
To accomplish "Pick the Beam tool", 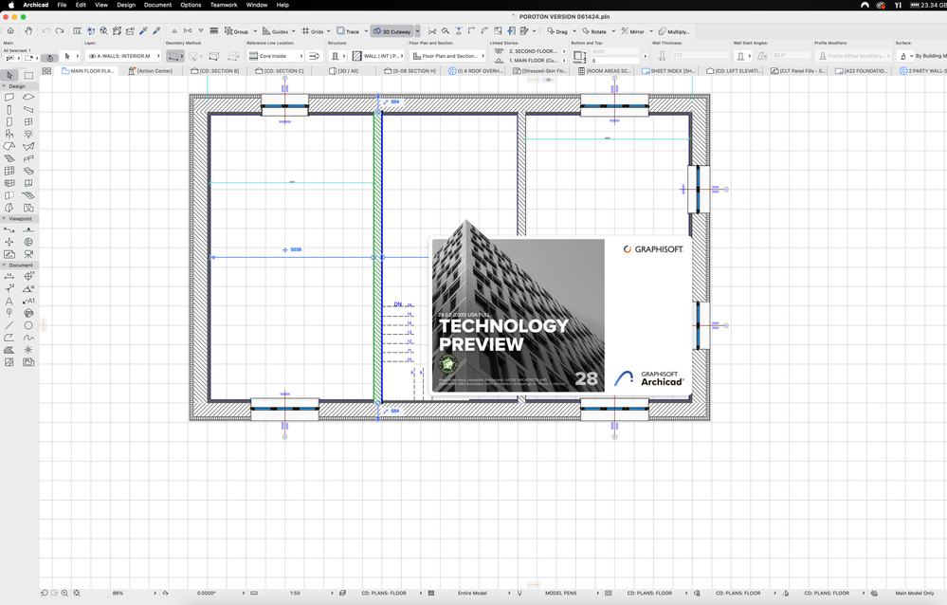I will tap(28, 109).
